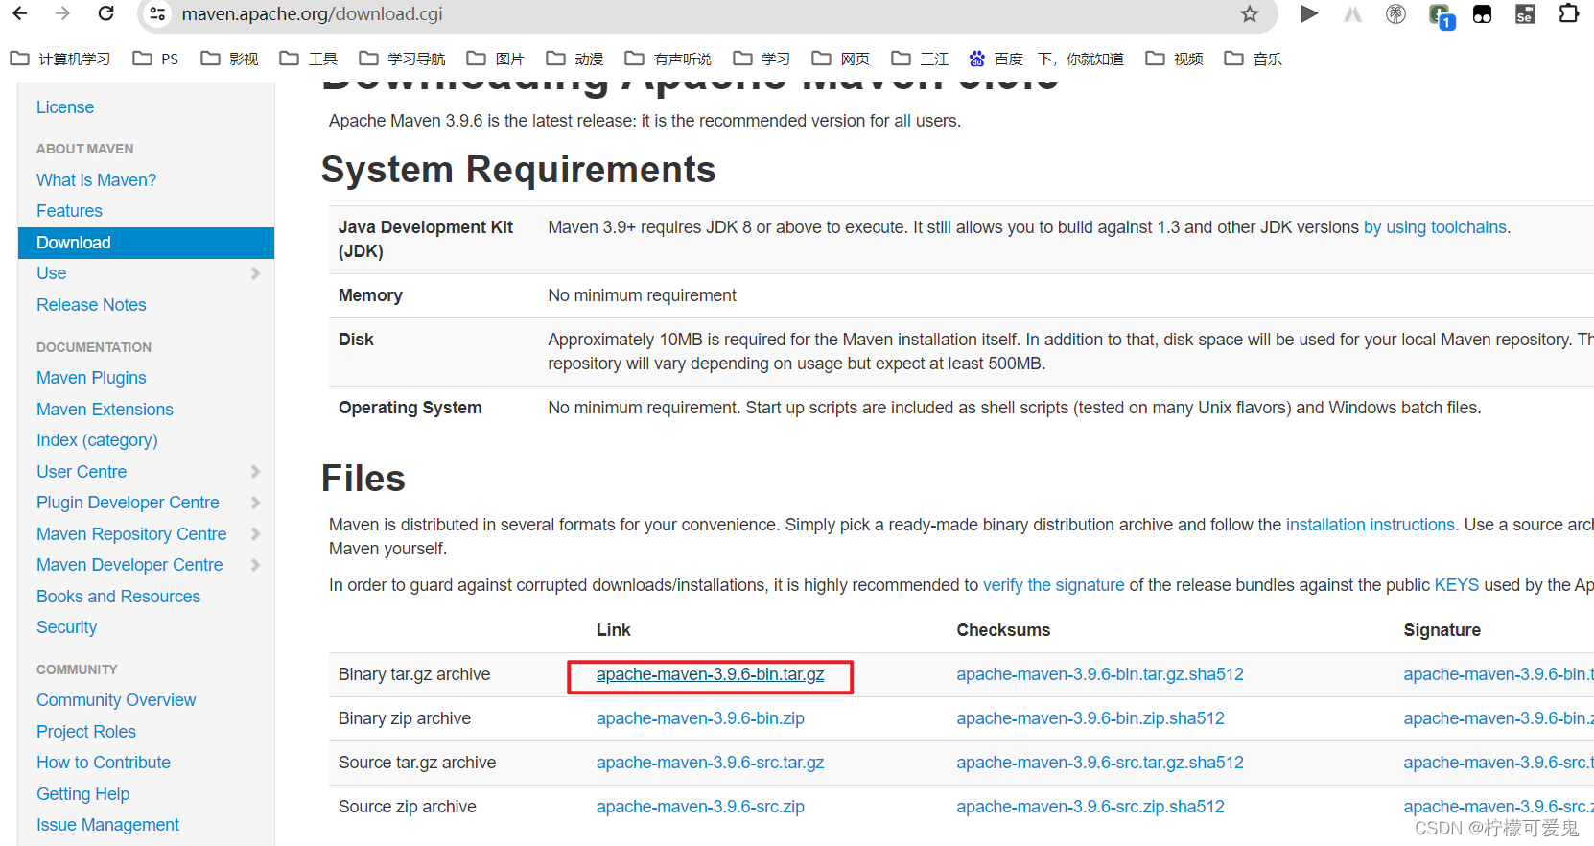1594x846 pixels.
Task: Click the black mask extension icon
Action: click(x=1483, y=14)
